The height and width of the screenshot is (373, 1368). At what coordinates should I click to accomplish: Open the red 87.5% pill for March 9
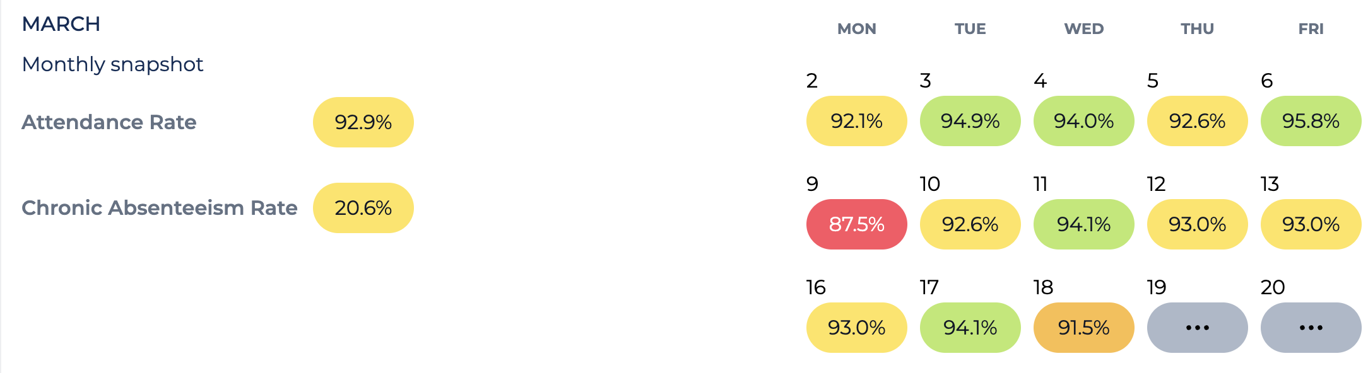point(856,224)
